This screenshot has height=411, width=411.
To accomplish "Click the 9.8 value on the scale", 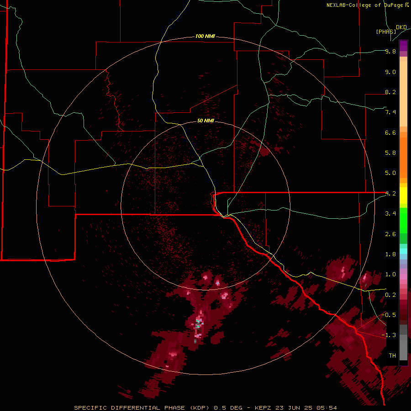I will pos(390,51).
